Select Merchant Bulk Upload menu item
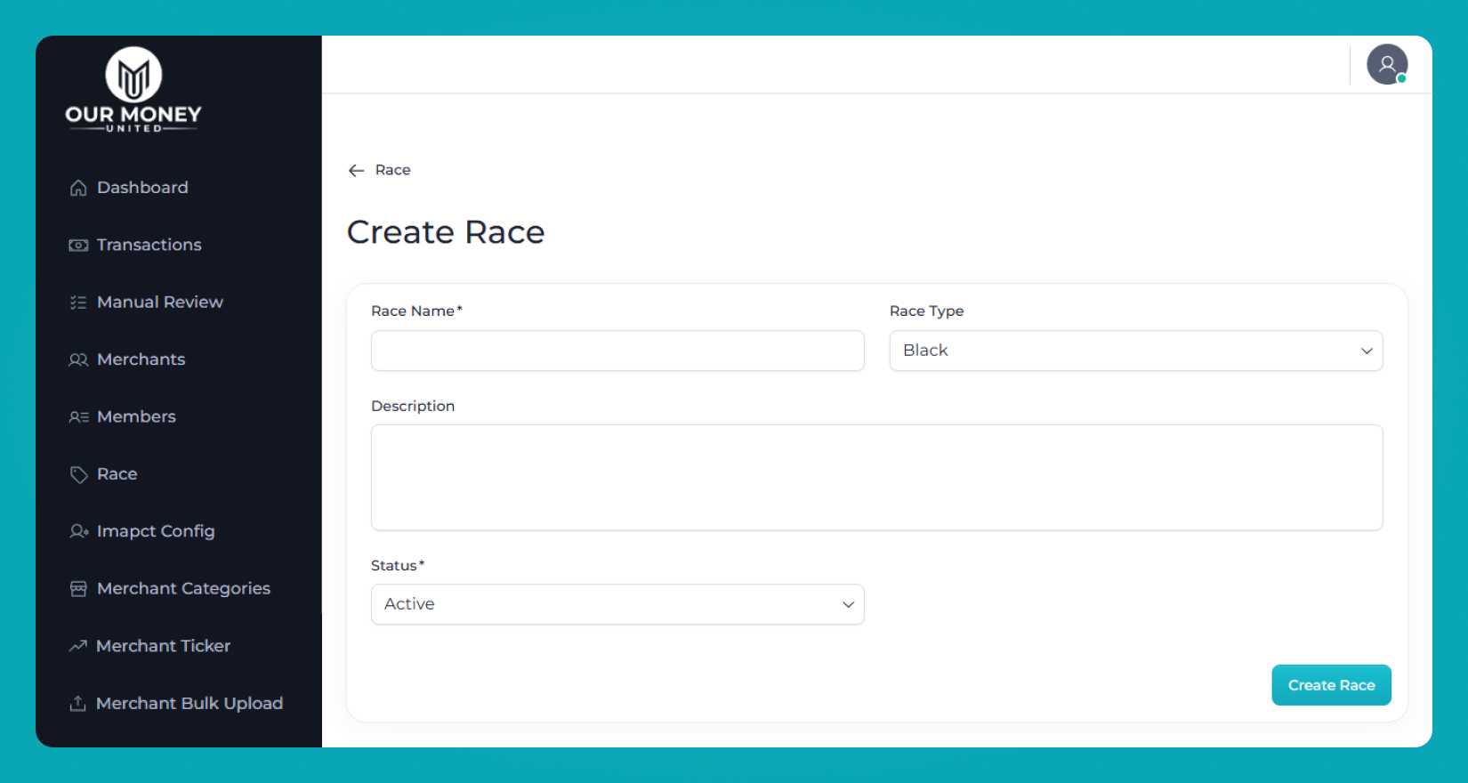 (189, 704)
